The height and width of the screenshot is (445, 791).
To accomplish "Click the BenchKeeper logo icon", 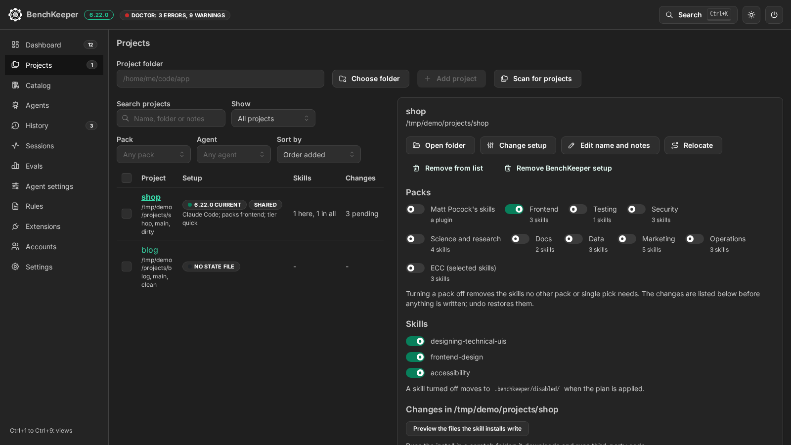I will pos(15,15).
